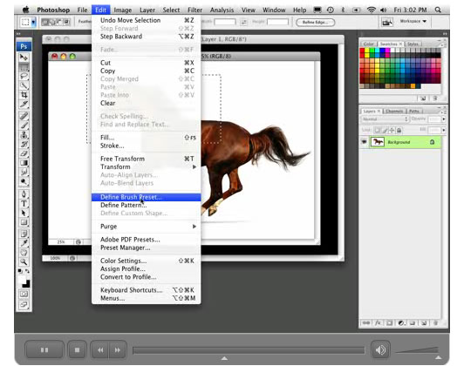Click the fast forward playback button

(x=118, y=349)
